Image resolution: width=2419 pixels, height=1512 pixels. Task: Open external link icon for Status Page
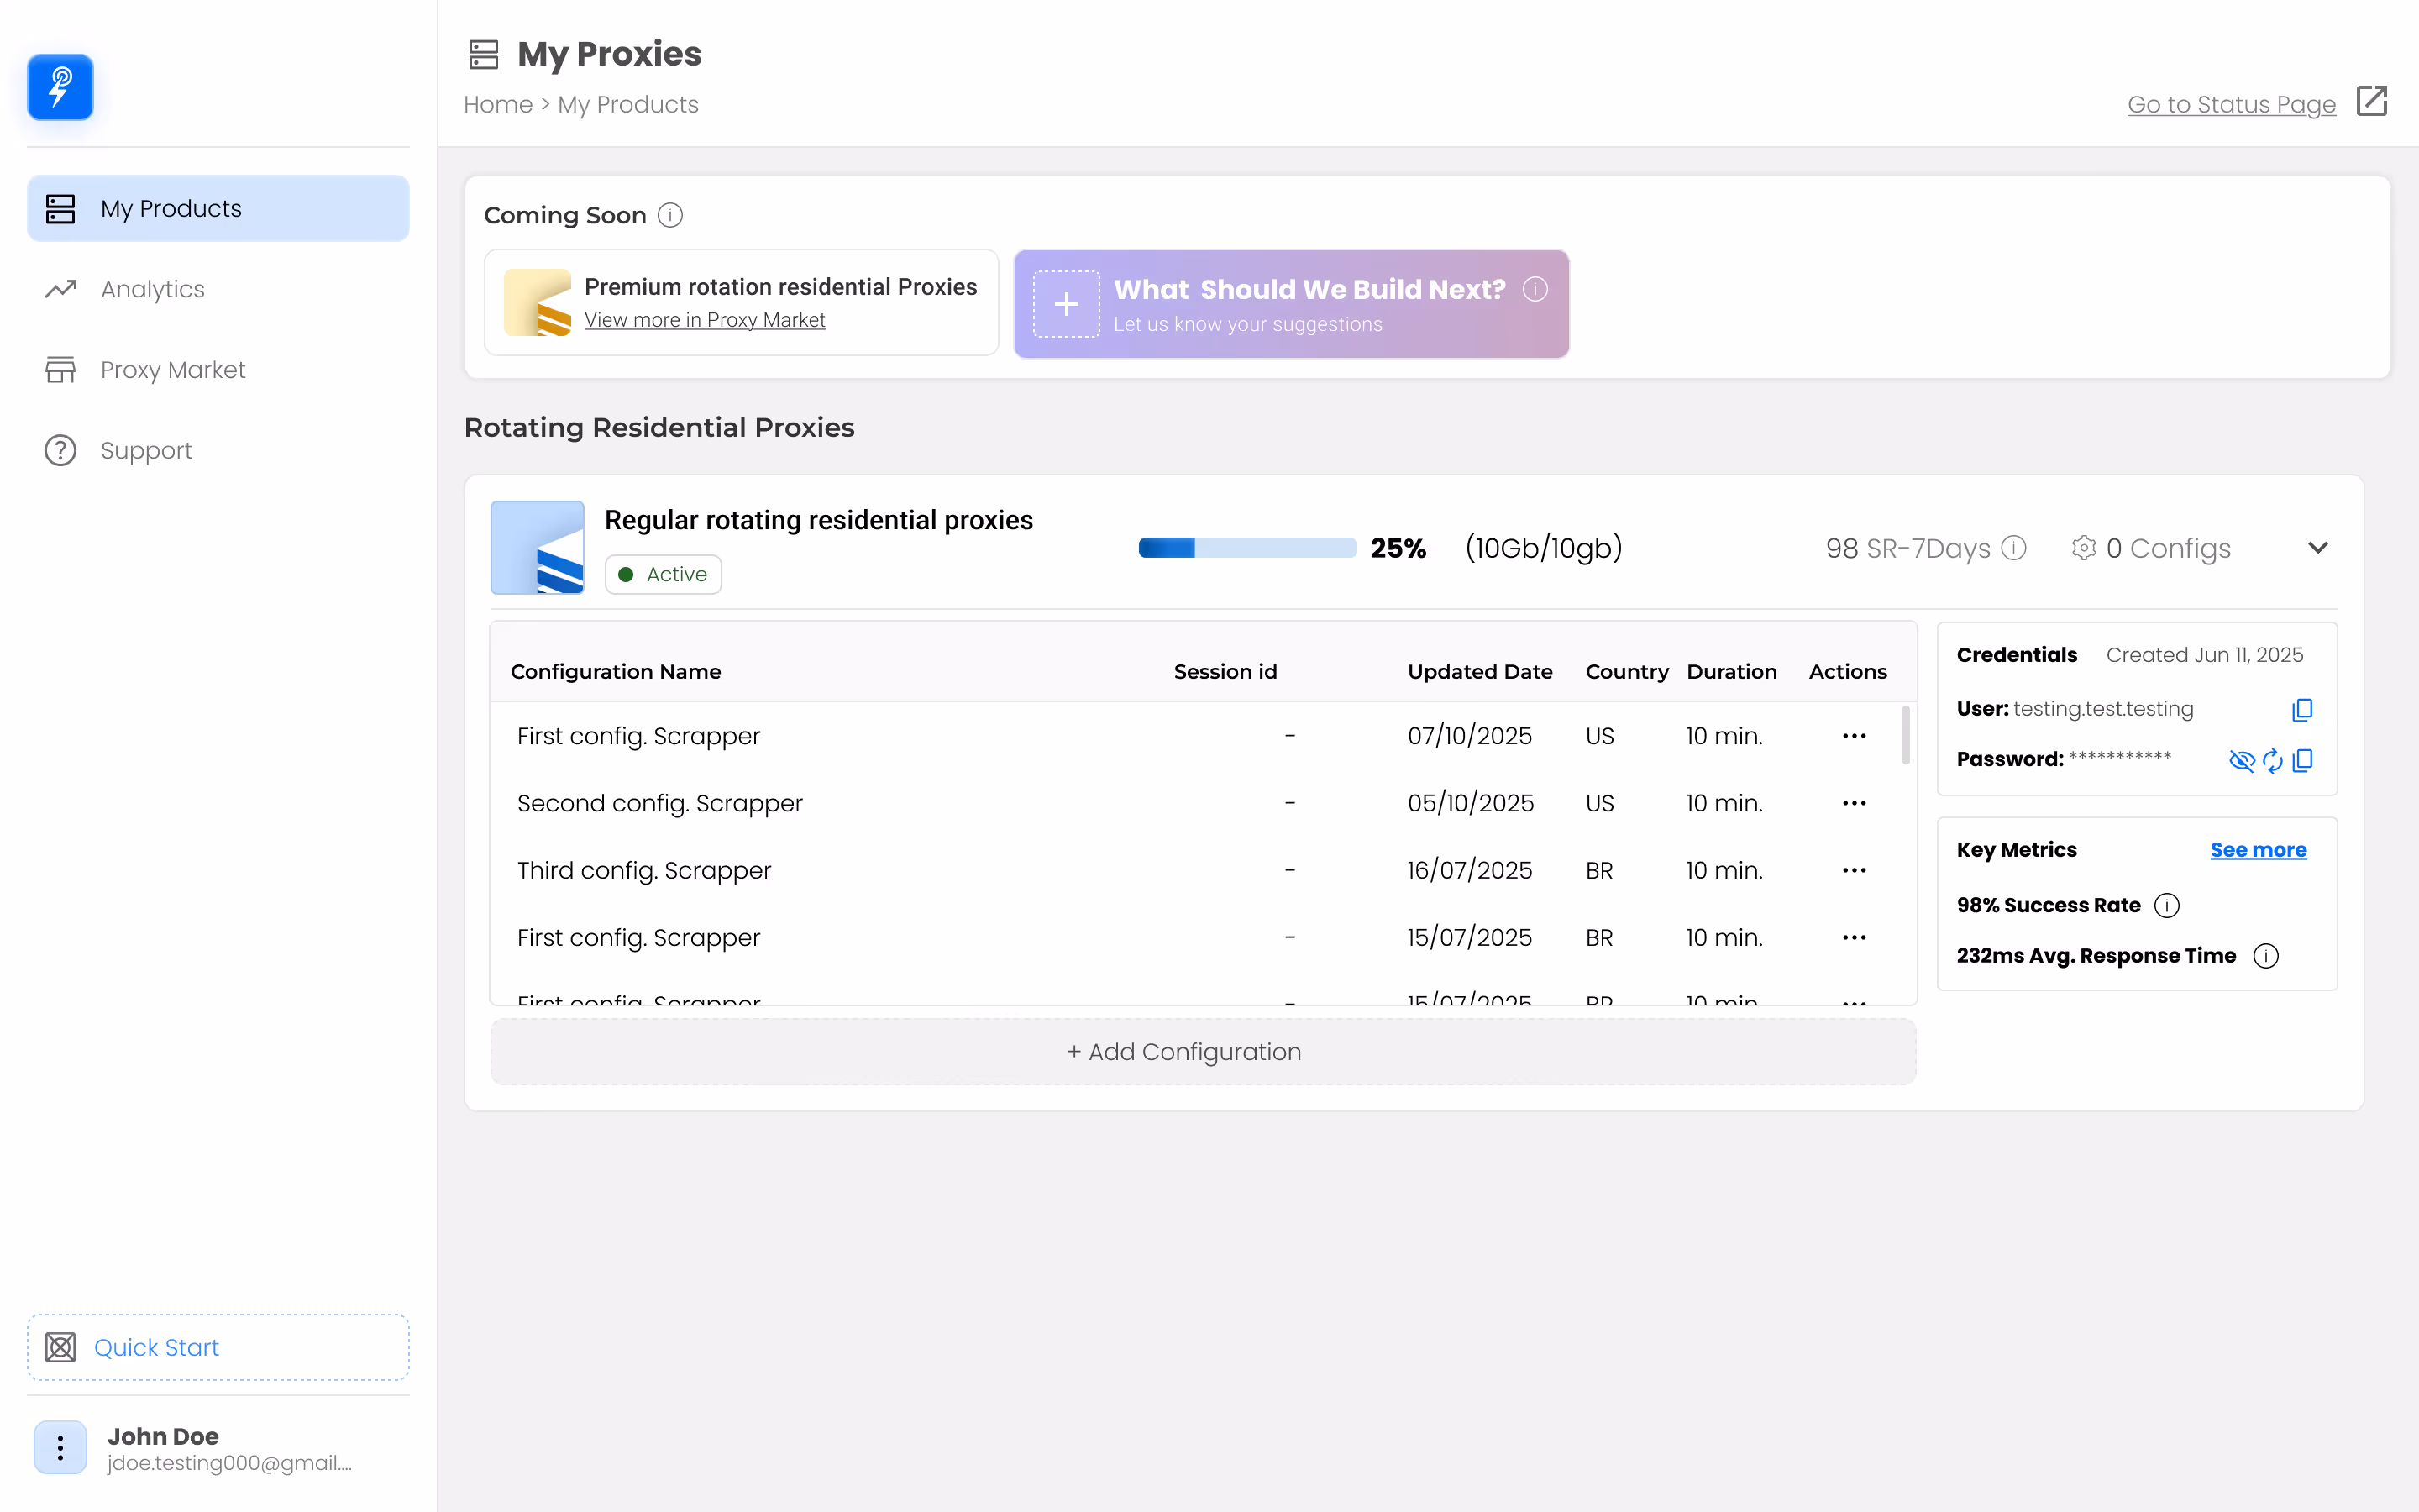2371,102
